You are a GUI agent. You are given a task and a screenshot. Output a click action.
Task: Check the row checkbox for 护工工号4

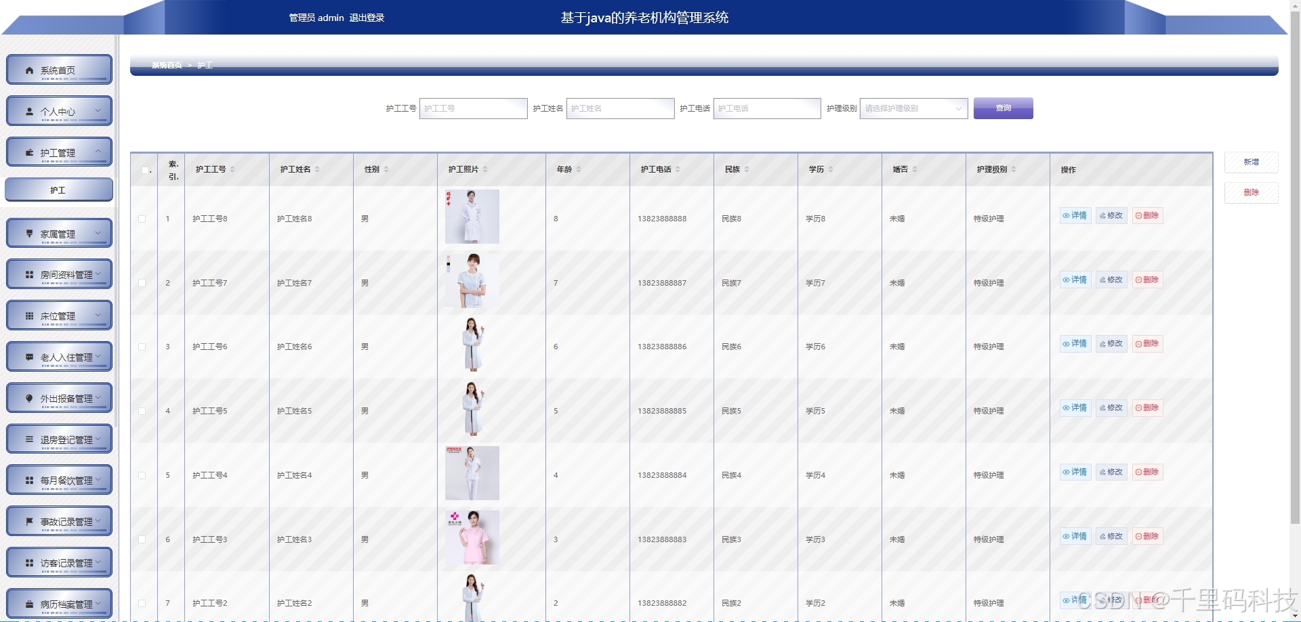(x=142, y=475)
